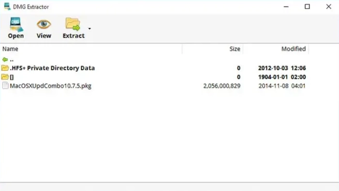The height and width of the screenshot is (191, 339).
Task: Click the Extract folder button
Action: point(73,28)
